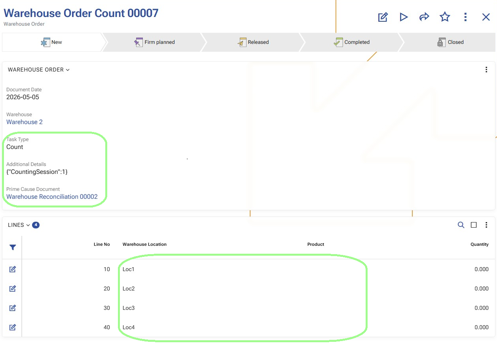Click quantity 0.000 in Loc2 row

482,288
